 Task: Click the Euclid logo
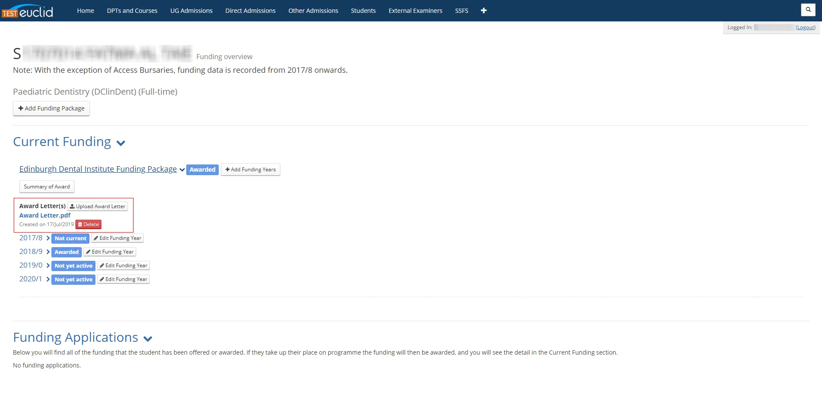pos(27,11)
